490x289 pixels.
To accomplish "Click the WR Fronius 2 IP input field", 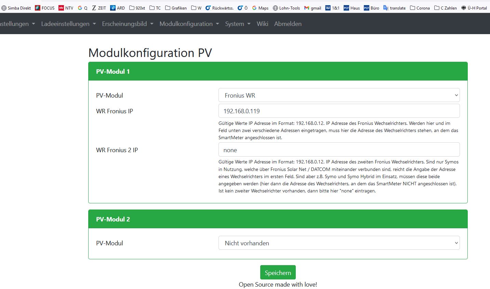I will click(x=339, y=150).
